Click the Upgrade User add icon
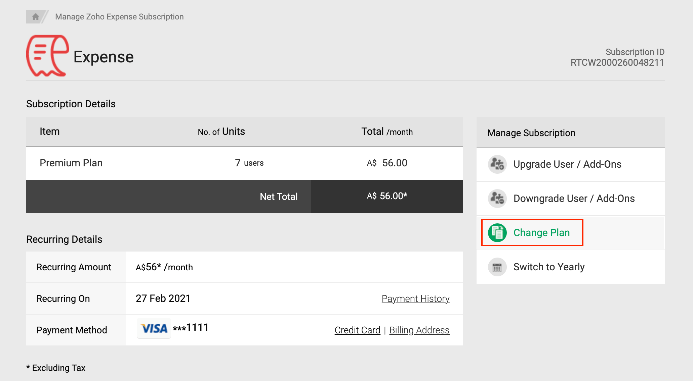This screenshot has width=693, height=381. (x=497, y=164)
